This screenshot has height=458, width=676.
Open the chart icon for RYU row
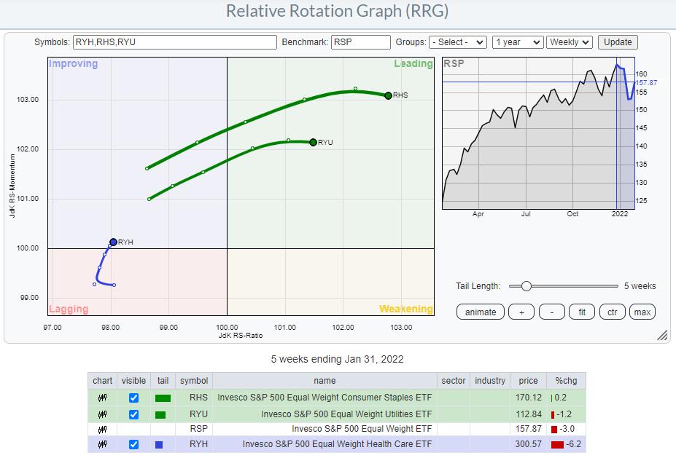102,414
